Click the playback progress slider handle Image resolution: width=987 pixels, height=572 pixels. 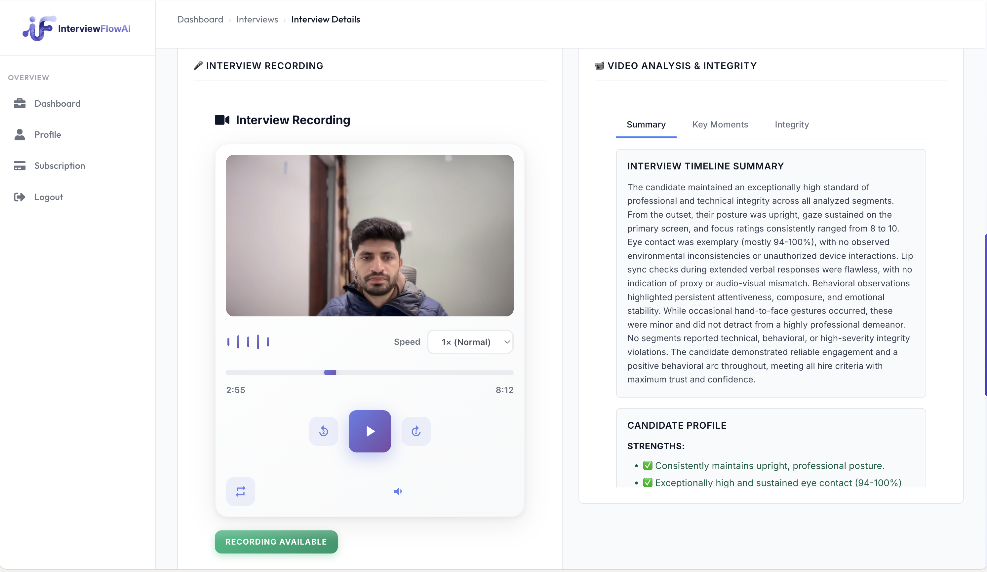coord(330,373)
